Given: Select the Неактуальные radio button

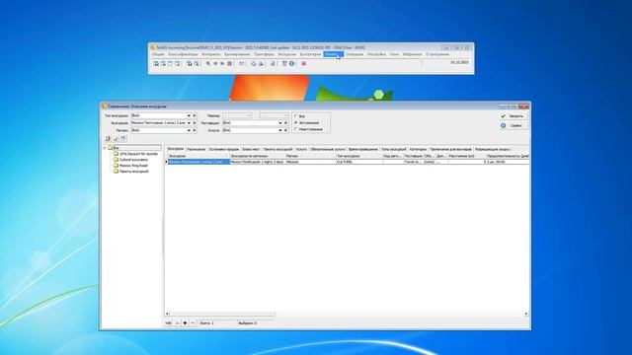Looking at the screenshot, I should click(296, 129).
